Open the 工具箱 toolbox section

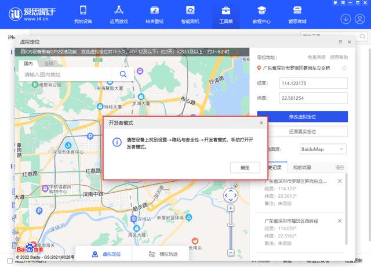225,15
